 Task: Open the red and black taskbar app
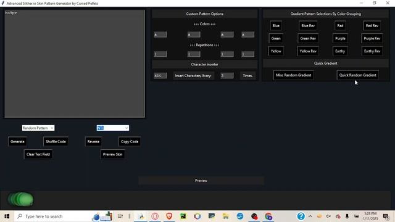254,216
